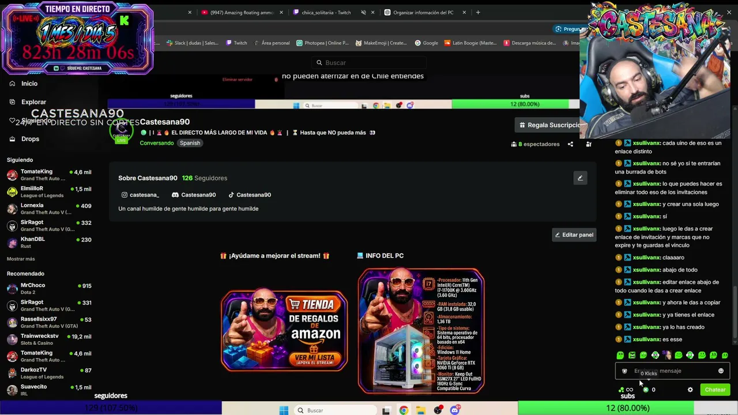Open the Inicio sidebar item
The height and width of the screenshot is (415, 738).
click(x=29, y=84)
